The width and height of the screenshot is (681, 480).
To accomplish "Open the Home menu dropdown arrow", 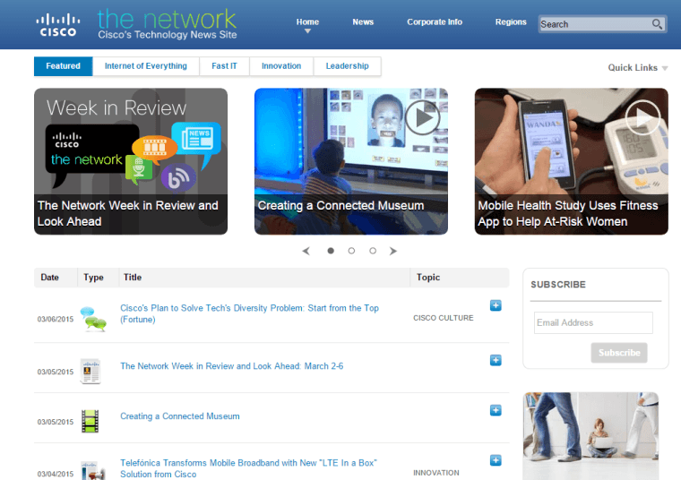I will coord(307,31).
